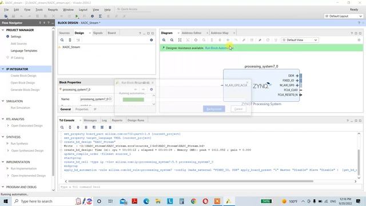Search in the Tcl Console
This screenshot has height=206, width=366.
pyautogui.click(x=62, y=127)
